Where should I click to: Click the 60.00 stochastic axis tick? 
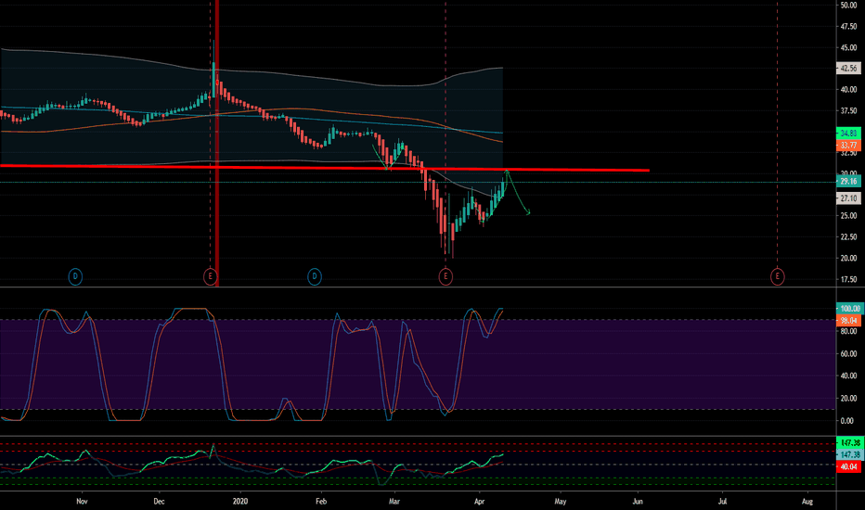pyautogui.click(x=848, y=354)
